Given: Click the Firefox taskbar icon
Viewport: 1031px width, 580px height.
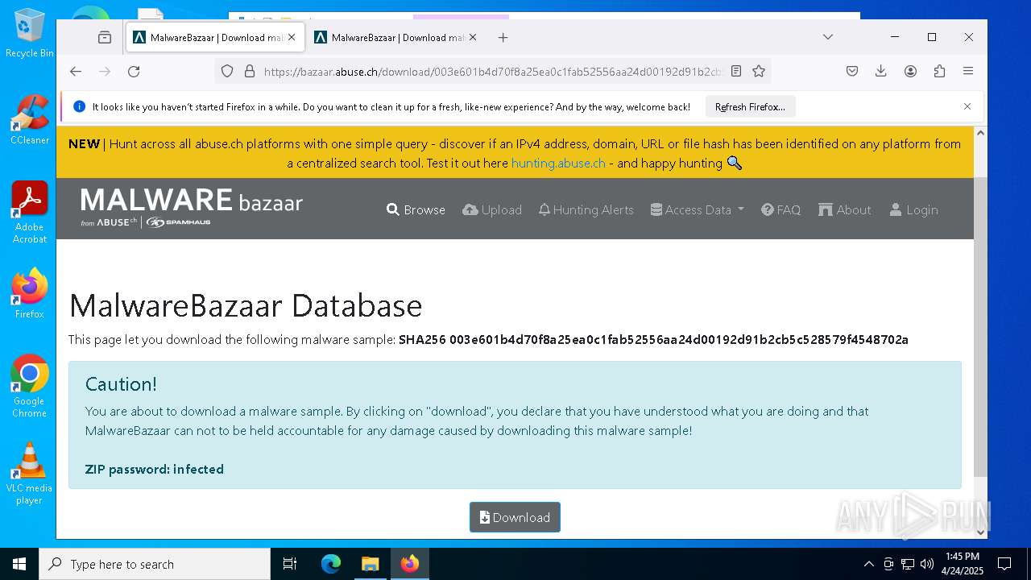Looking at the screenshot, I should click(410, 564).
